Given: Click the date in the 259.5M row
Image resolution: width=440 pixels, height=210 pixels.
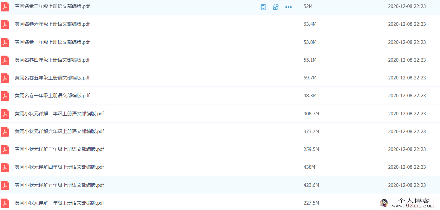Looking at the screenshot, I should point(407,149).
